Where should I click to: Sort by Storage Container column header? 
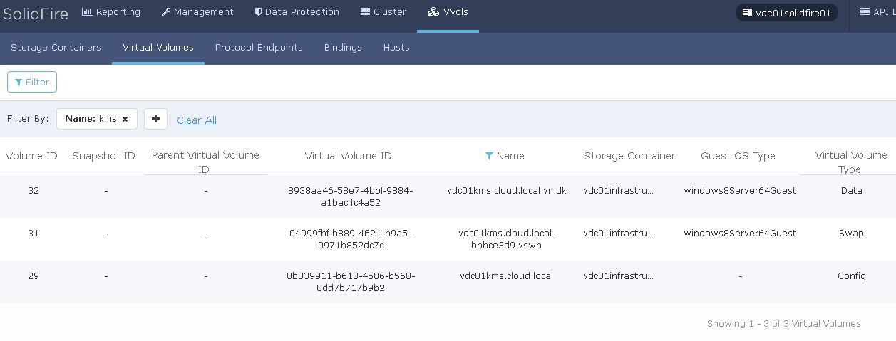pyautogui.click(x=629, y=156)
